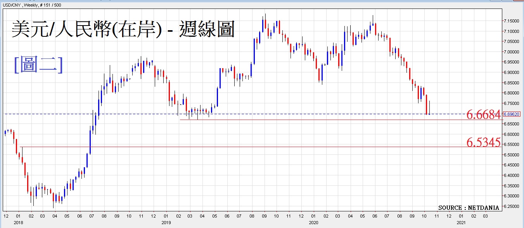Select the 2019 year label on time axis

pyautogui.click(x=166, y=223)
